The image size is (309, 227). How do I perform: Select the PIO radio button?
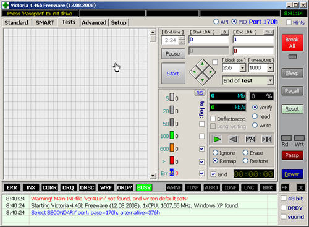click(234, 22)
